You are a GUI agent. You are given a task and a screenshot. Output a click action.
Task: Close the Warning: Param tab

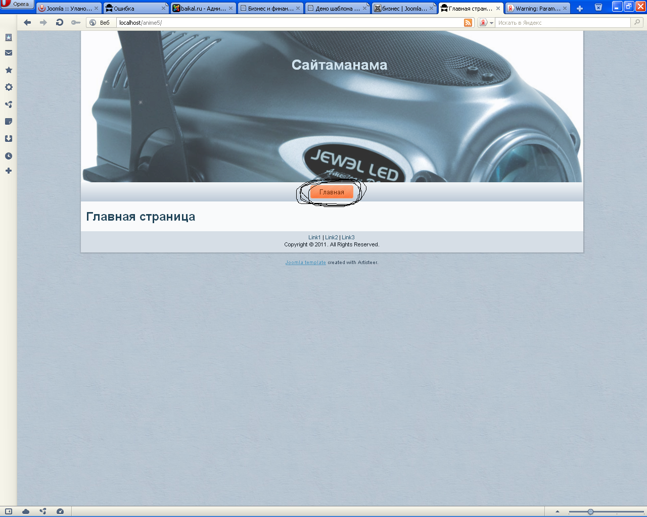click(x=565, y=9)
